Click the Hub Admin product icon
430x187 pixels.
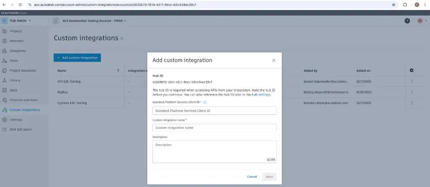pyautogui.click(x=5, y=21)
